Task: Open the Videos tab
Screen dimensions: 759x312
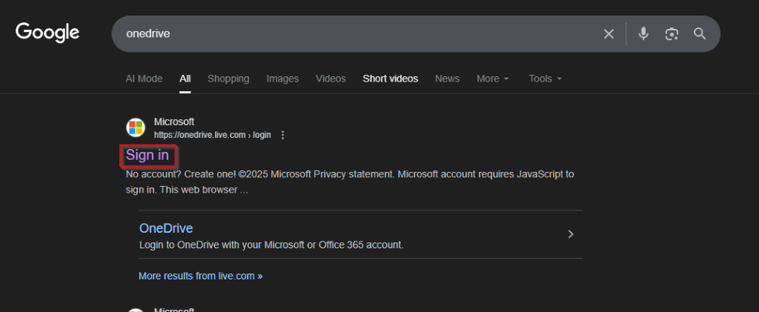Action: [x=331, y=79]
